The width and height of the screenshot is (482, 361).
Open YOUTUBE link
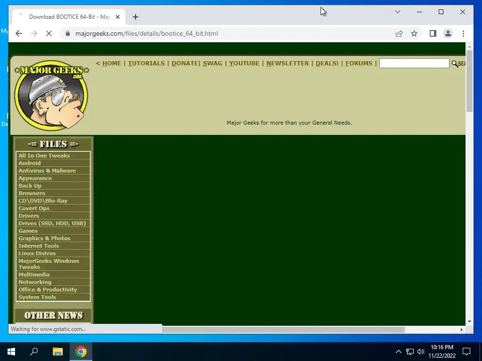coord(244,63)
